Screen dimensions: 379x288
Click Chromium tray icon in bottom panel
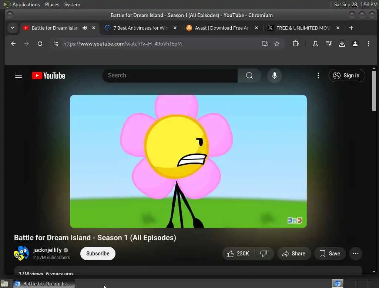pos(338,284)
